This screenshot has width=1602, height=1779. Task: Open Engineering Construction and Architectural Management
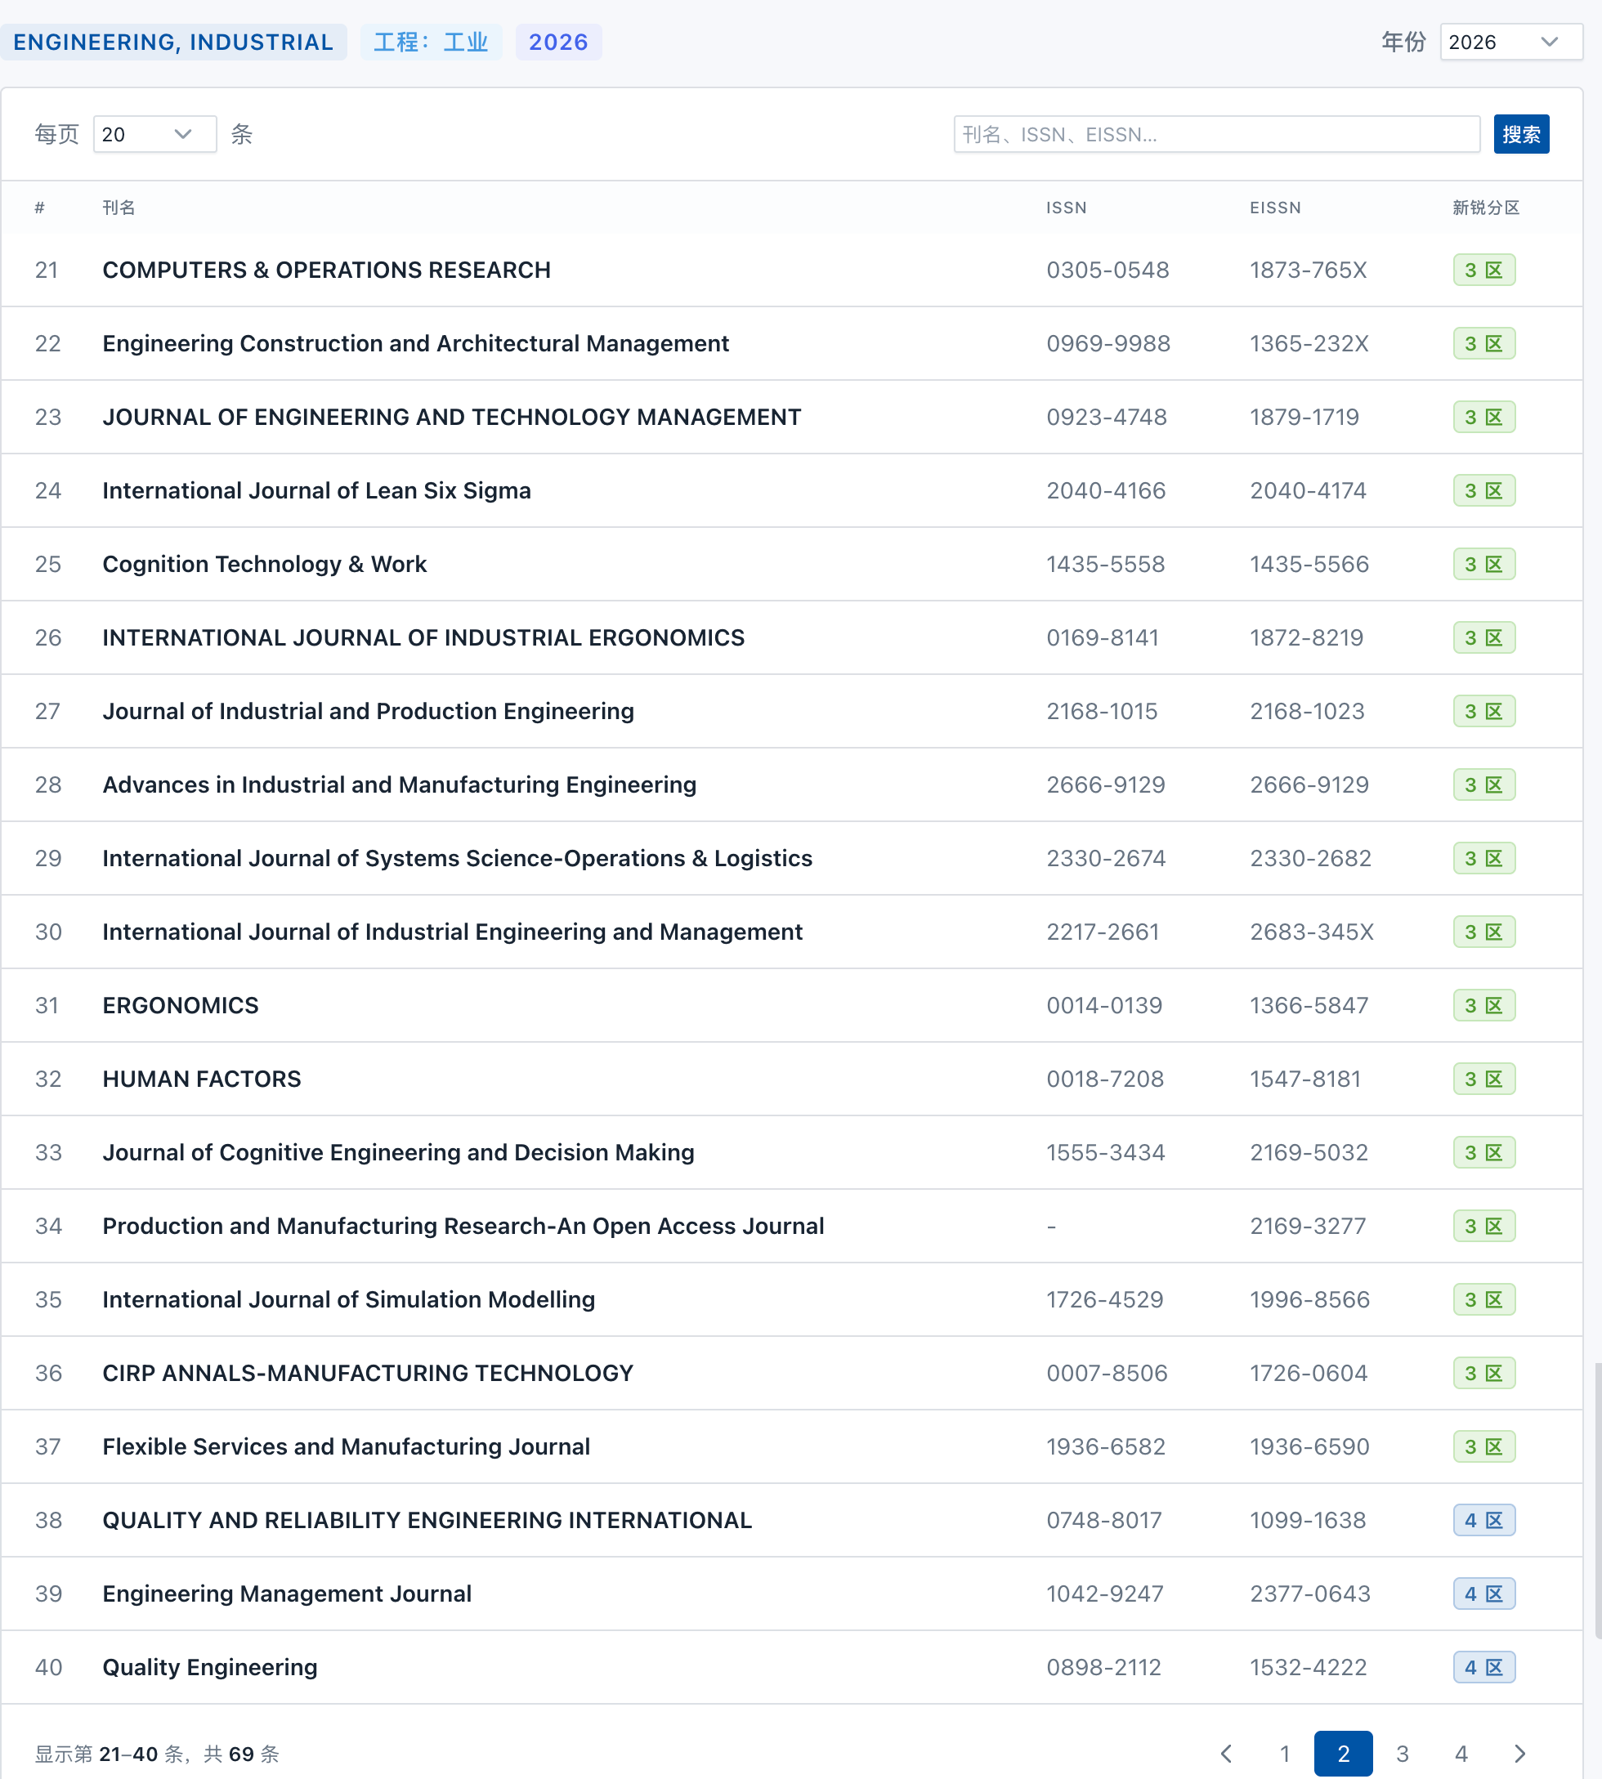(415, 343)
